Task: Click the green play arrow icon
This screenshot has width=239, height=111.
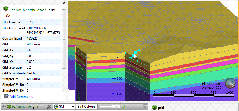Action: (x=124, y=107)
